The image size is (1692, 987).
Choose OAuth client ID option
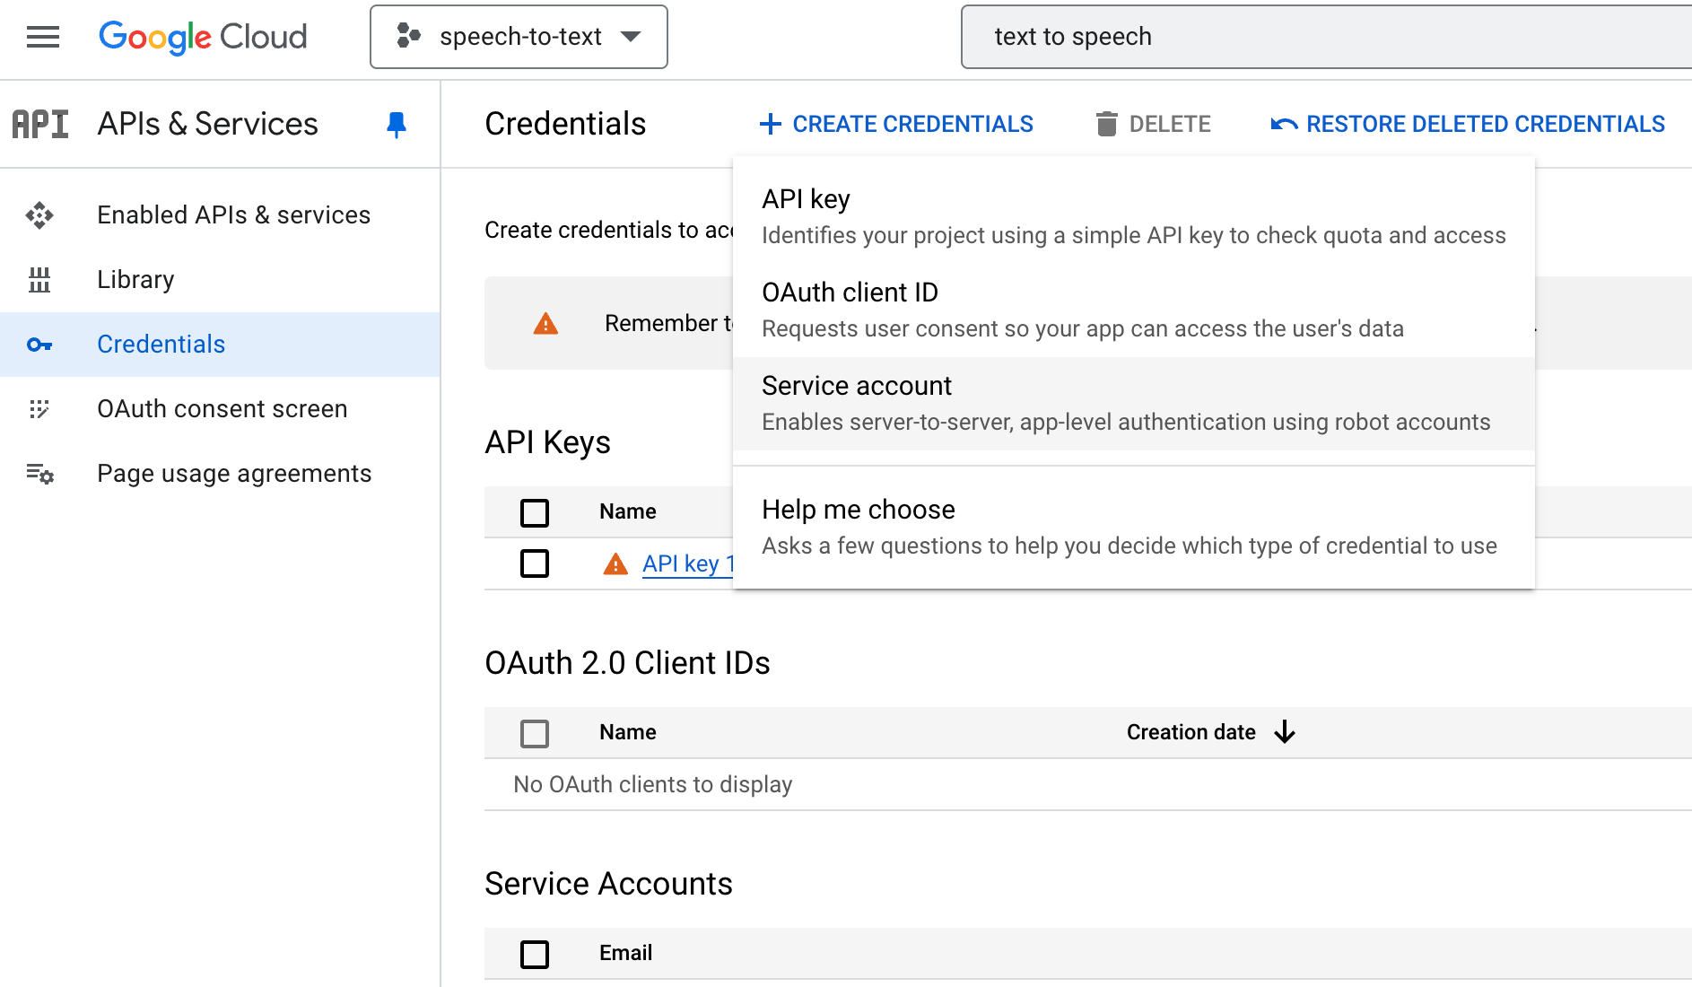(1133, 310)
